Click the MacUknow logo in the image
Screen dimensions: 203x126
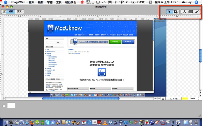click(x=64, y=28)
